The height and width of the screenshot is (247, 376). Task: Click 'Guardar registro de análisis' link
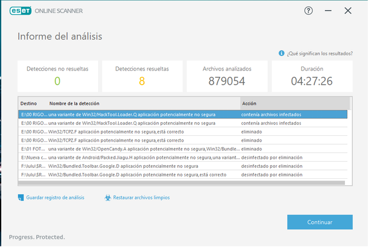click(x=55, y=198)
